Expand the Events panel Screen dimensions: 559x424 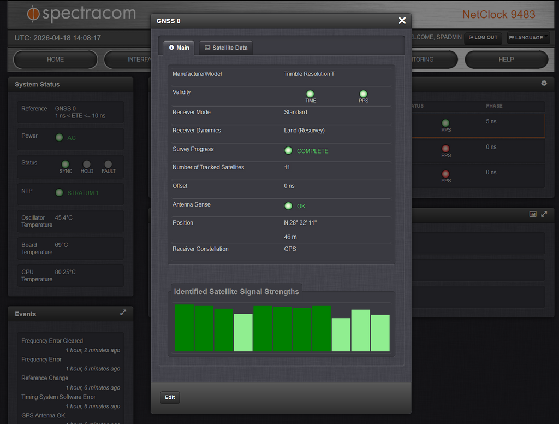point(123,313)
